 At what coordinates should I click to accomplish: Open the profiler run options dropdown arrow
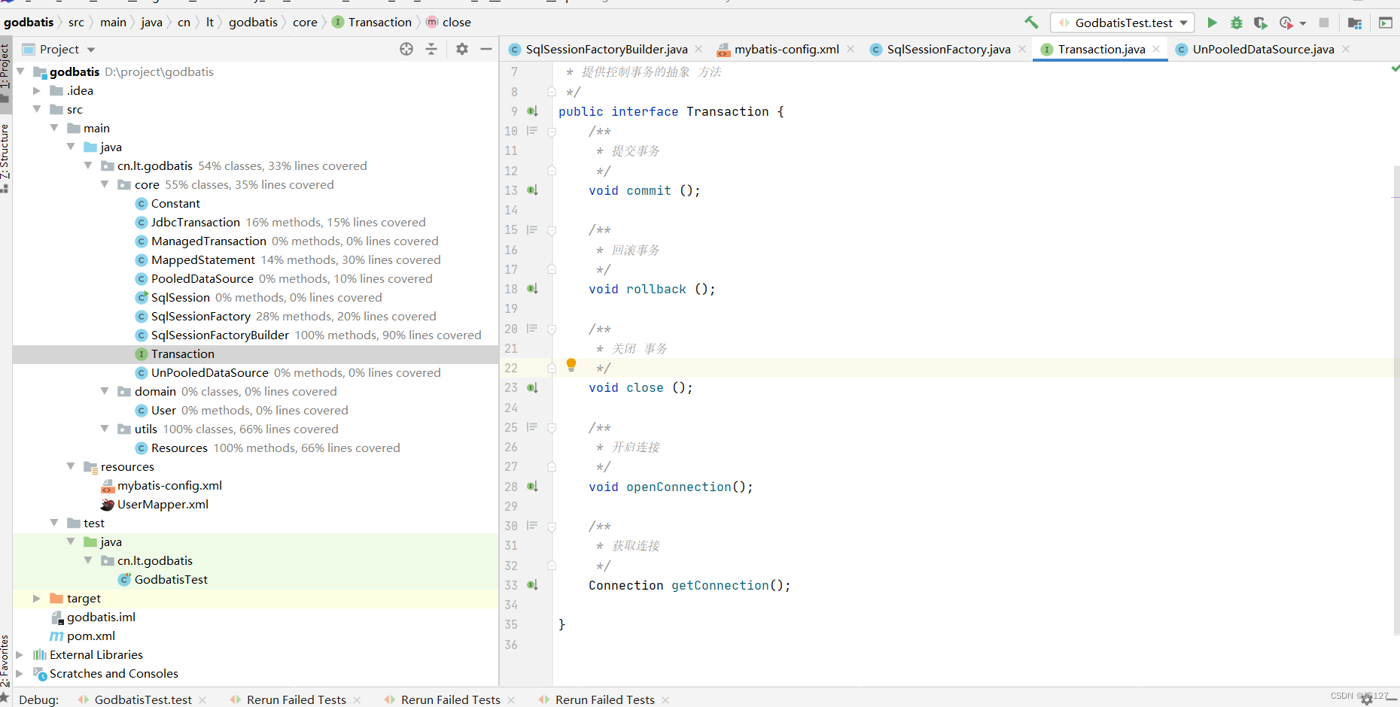pyautogui.click(x=1303, y=23)
